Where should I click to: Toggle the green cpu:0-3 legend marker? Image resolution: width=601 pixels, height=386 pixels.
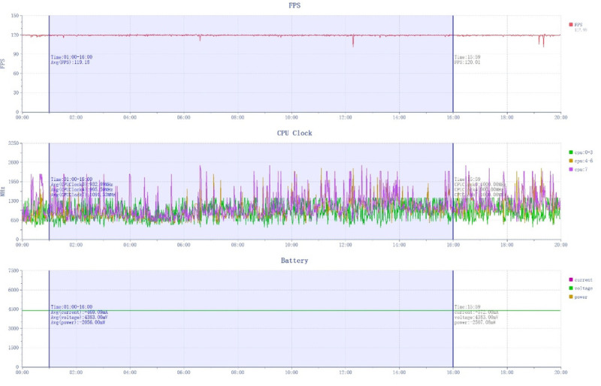(570, 152)
